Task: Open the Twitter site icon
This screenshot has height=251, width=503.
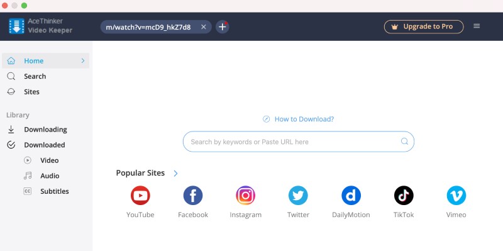Action: point(298,195)
